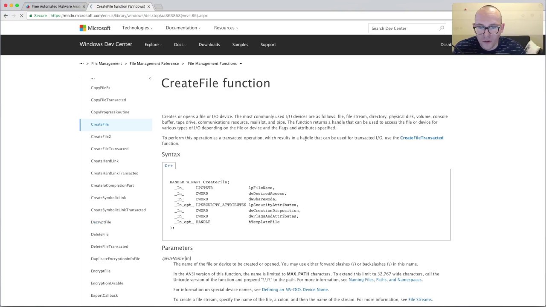Select DeleteFile in sidebar
Screen dimensions: 546x307
(x=99, y=235)
